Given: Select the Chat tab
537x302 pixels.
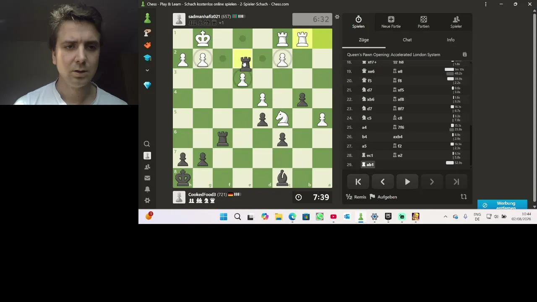Looking at the screenshot, I should click(x=407, y=40).
